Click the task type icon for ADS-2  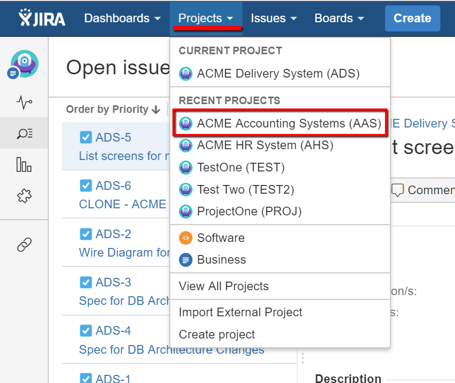pyautogui.click(x=86, y=234)
